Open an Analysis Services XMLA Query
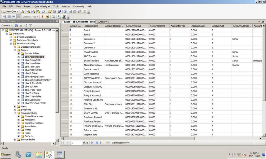 (38, 11)
